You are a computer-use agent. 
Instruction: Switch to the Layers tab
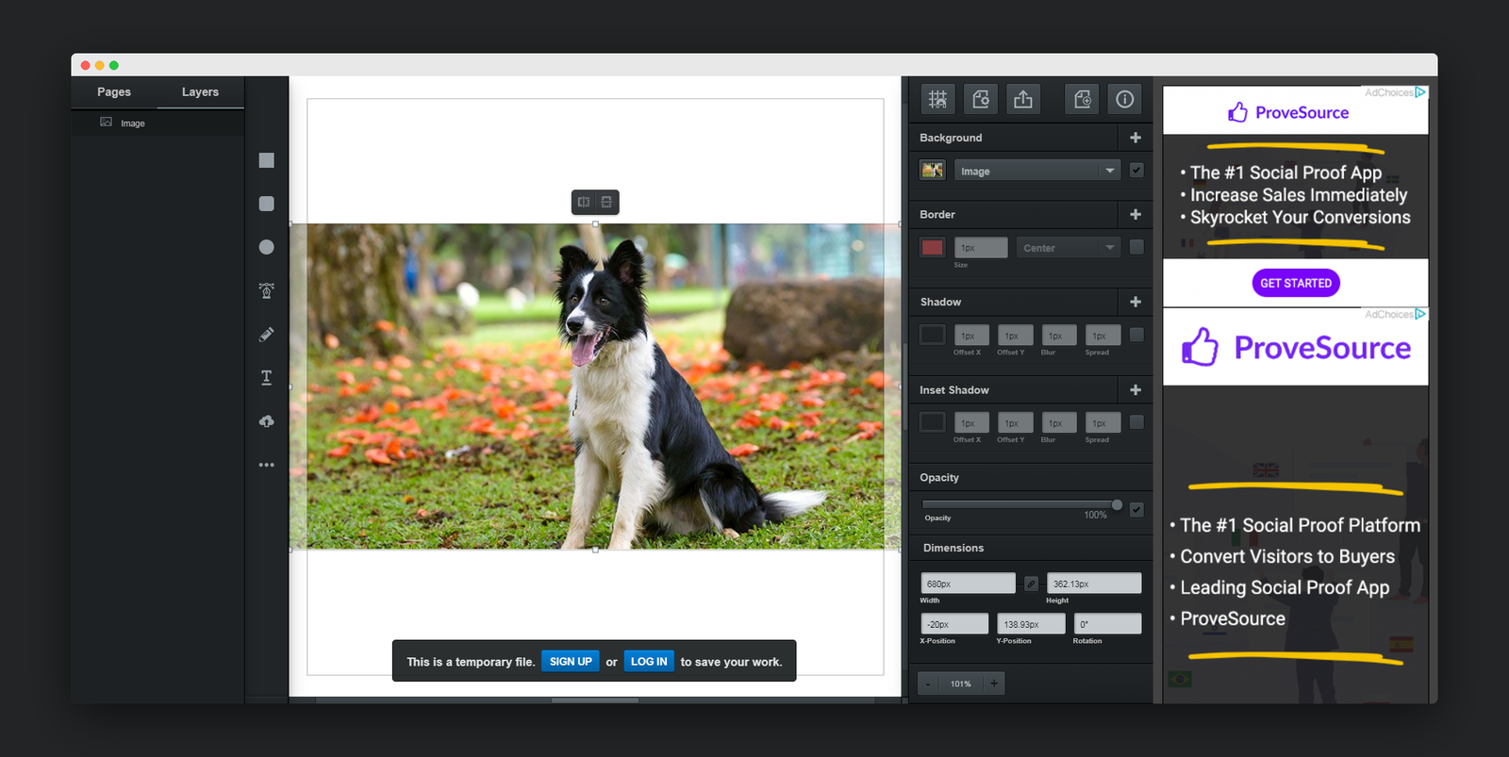coord(200,92)
